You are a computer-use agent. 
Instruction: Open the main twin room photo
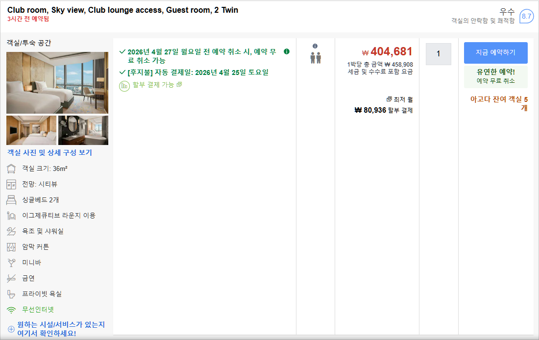pos(57,83)
